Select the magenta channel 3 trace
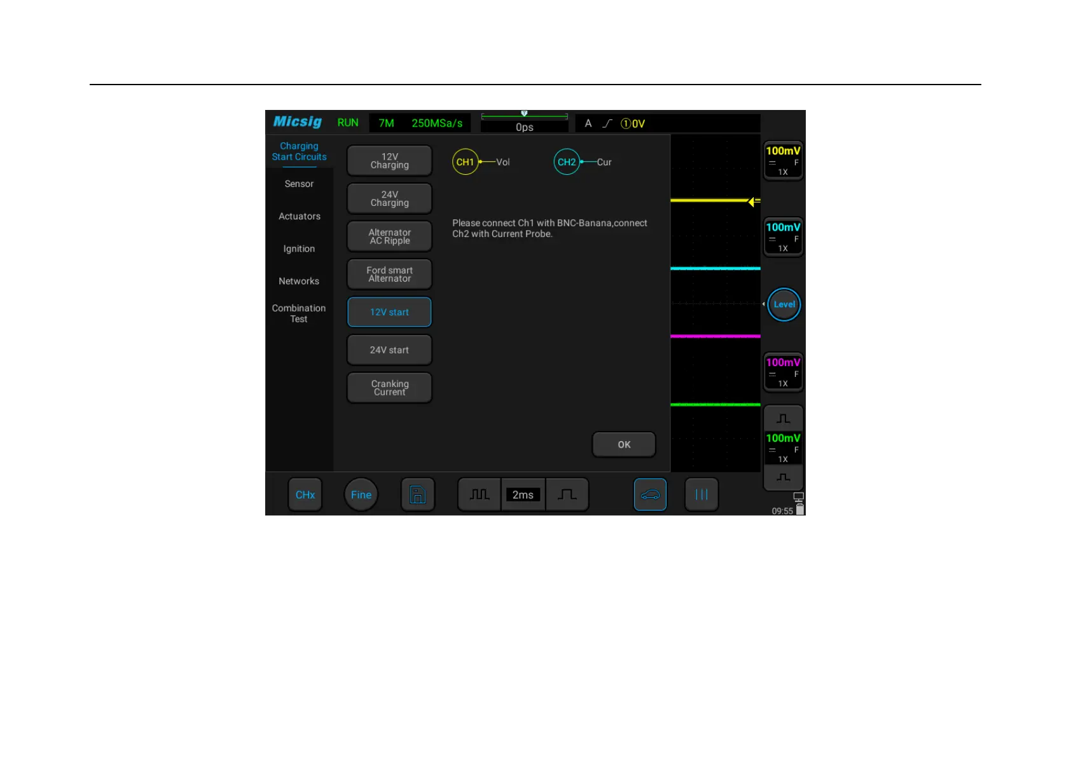Viewport: 1071px width, 757px height. pos(715,336)
